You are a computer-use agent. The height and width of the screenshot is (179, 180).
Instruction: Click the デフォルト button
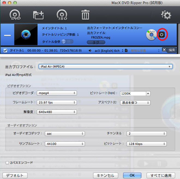coord(15,175)
